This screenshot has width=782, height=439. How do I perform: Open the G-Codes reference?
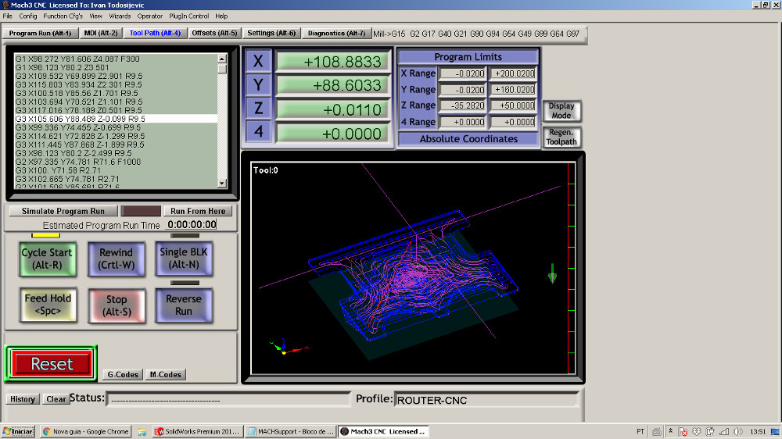[123, 374]
